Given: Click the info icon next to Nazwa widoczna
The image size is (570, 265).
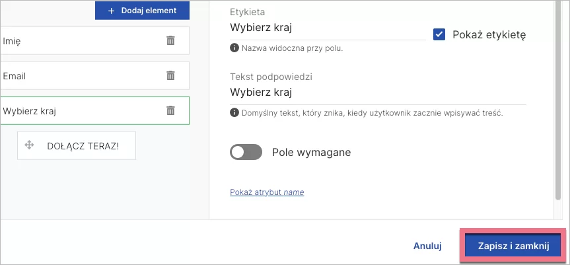Looking at the screenshot, I should click(234, 48).
